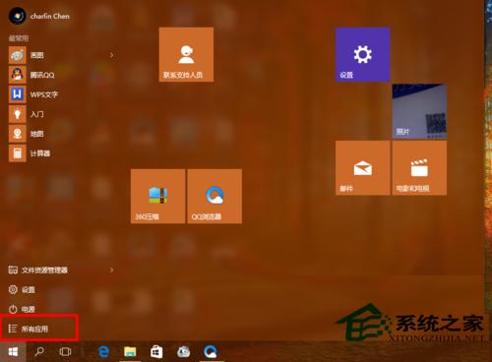Open the cloud-robot app icon on taskbar
492x362 pixels.
183,352
